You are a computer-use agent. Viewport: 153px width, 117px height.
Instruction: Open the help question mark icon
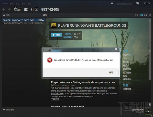(148, 112)
